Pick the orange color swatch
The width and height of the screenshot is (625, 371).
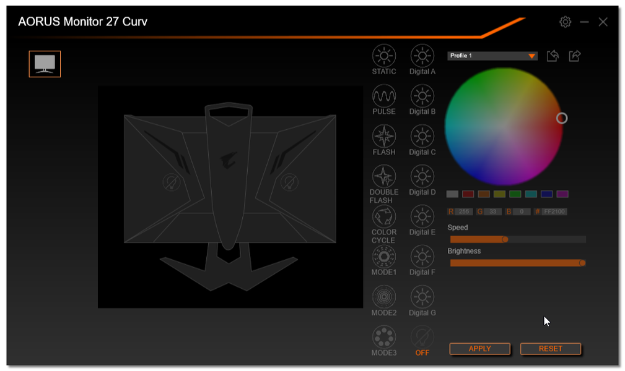pos(484,194)
